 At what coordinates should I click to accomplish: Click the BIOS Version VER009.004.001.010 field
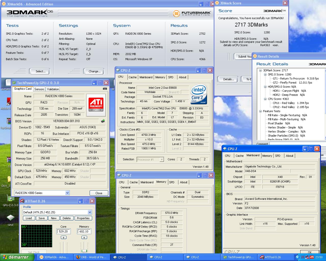(x=66, y=121)
